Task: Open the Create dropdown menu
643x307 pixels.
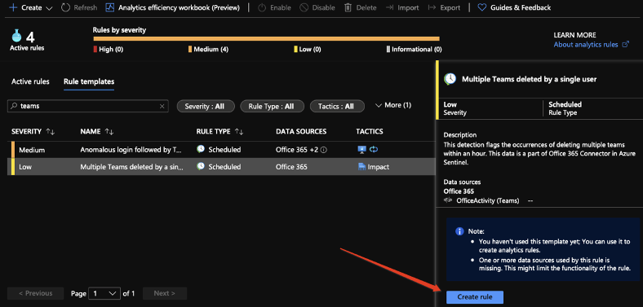Action: click(31, 8)
